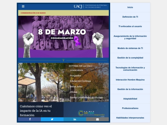Select Interacción Hombre Maquina item
167x125 pixels.
[x=130, y=80]
